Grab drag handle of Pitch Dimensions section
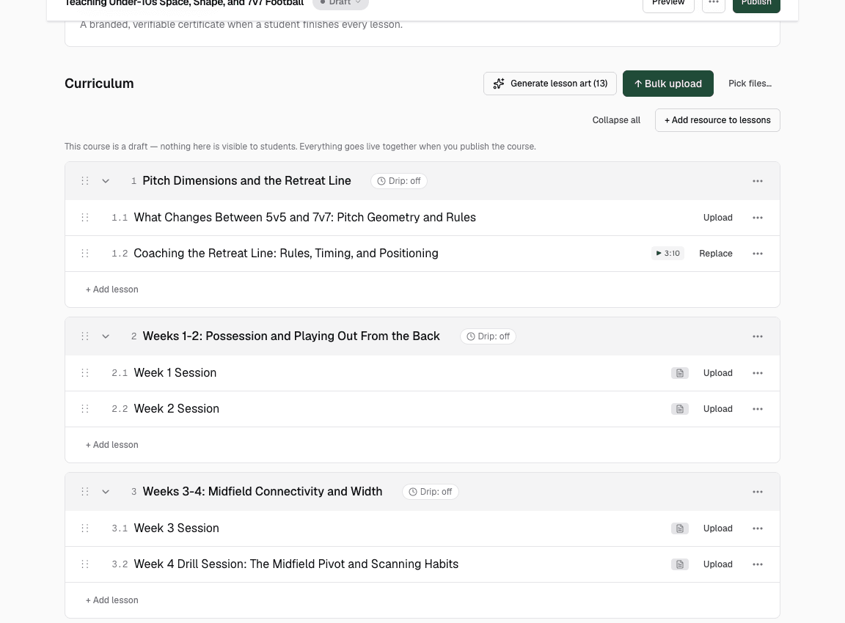The height and width of the screenshot is (623, 845). click(84, 181)
